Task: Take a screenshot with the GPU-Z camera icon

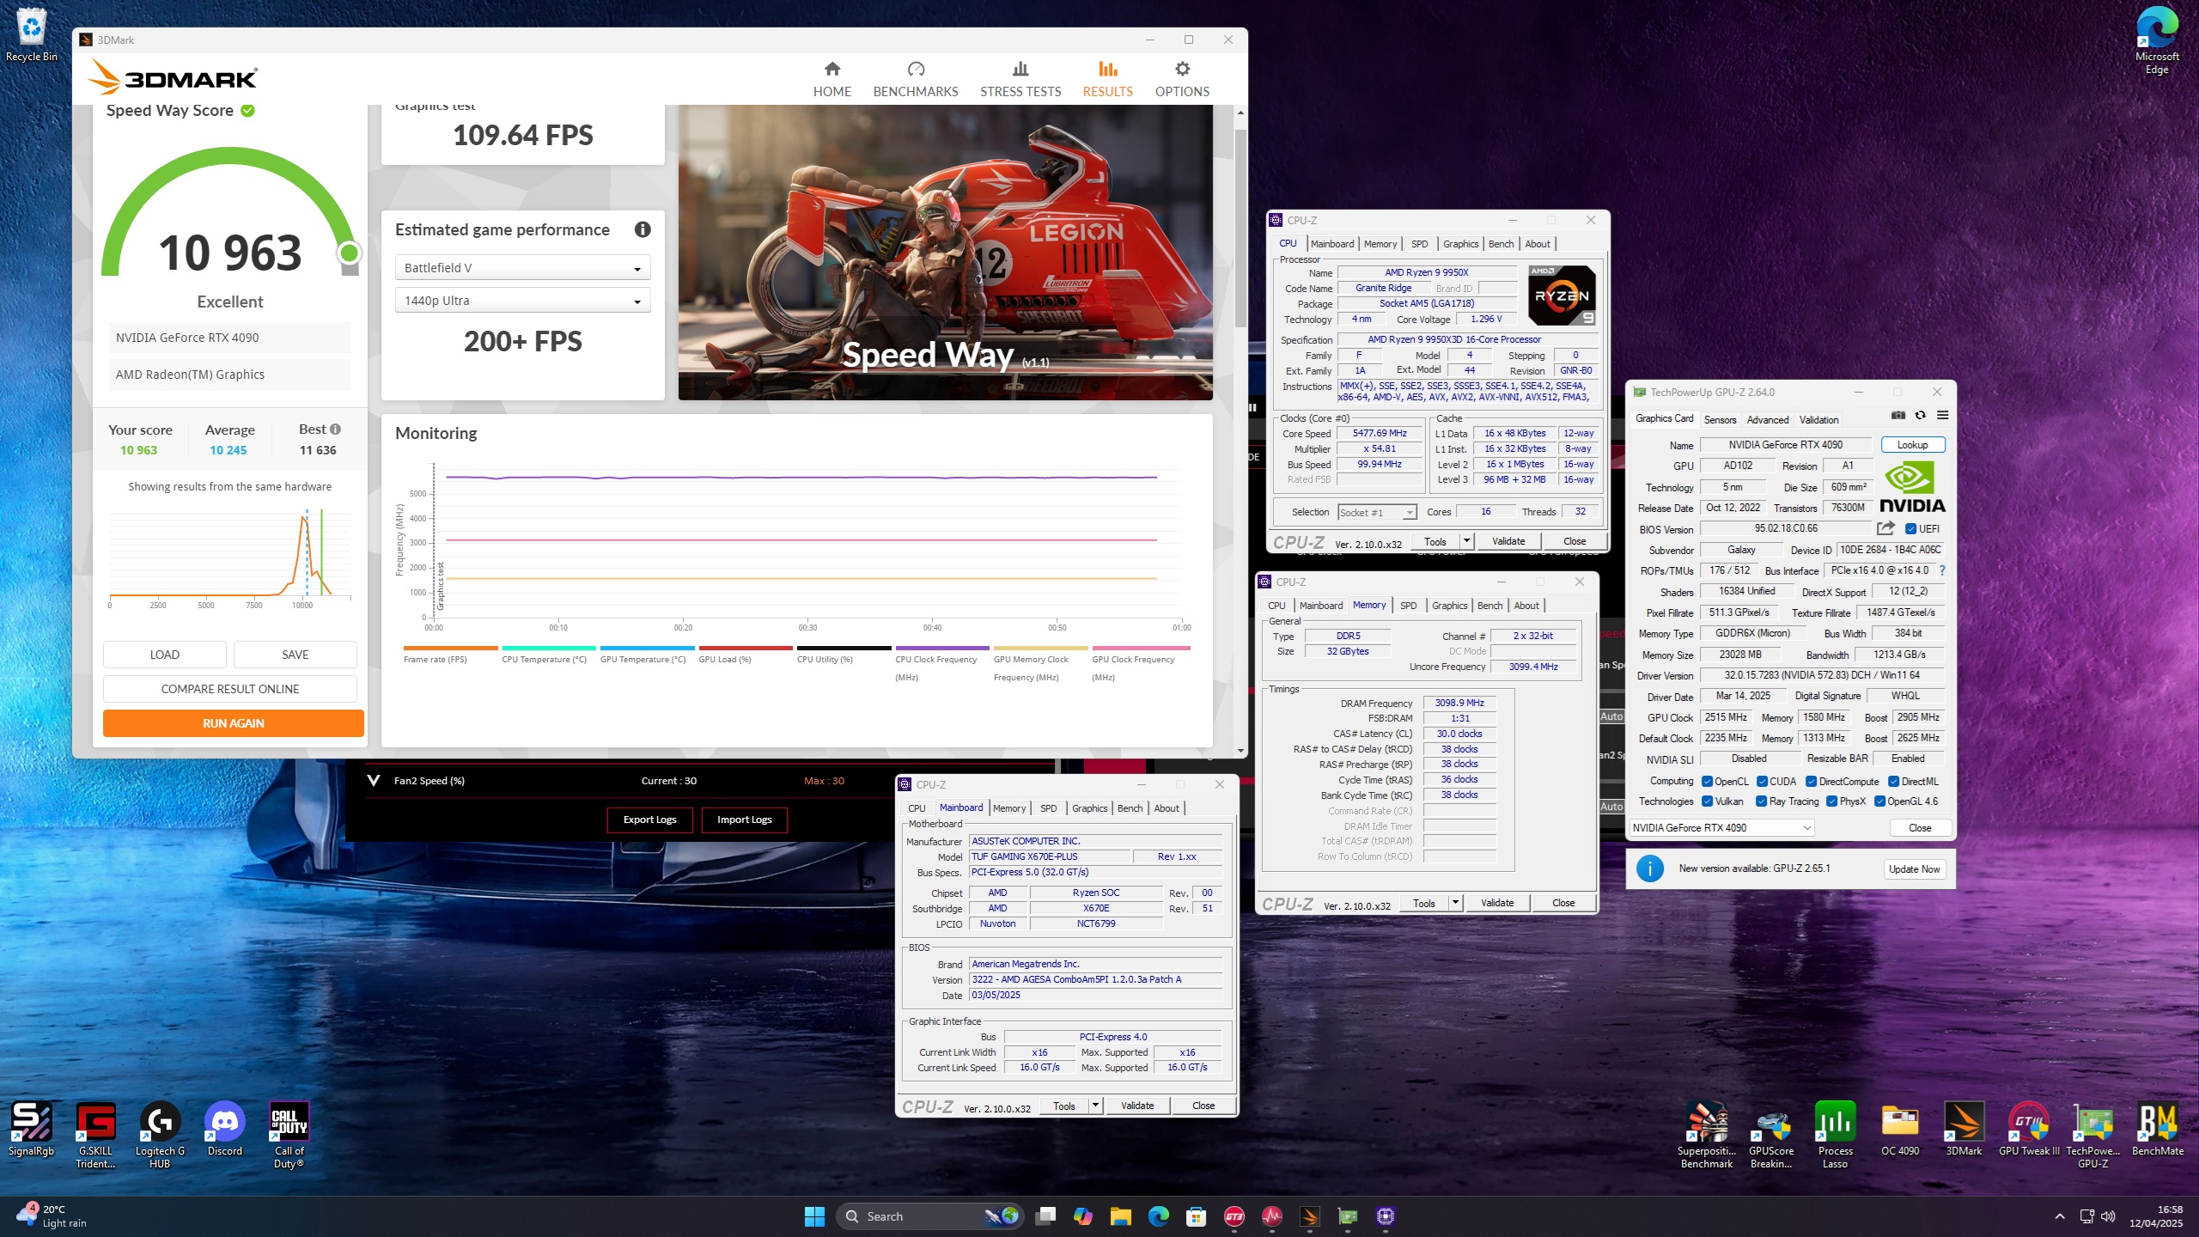Action: (1898, 416)
